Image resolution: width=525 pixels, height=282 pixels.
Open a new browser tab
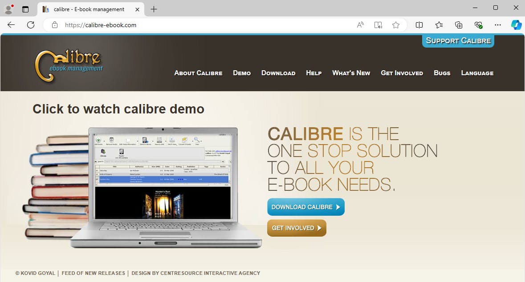[154, 9]
